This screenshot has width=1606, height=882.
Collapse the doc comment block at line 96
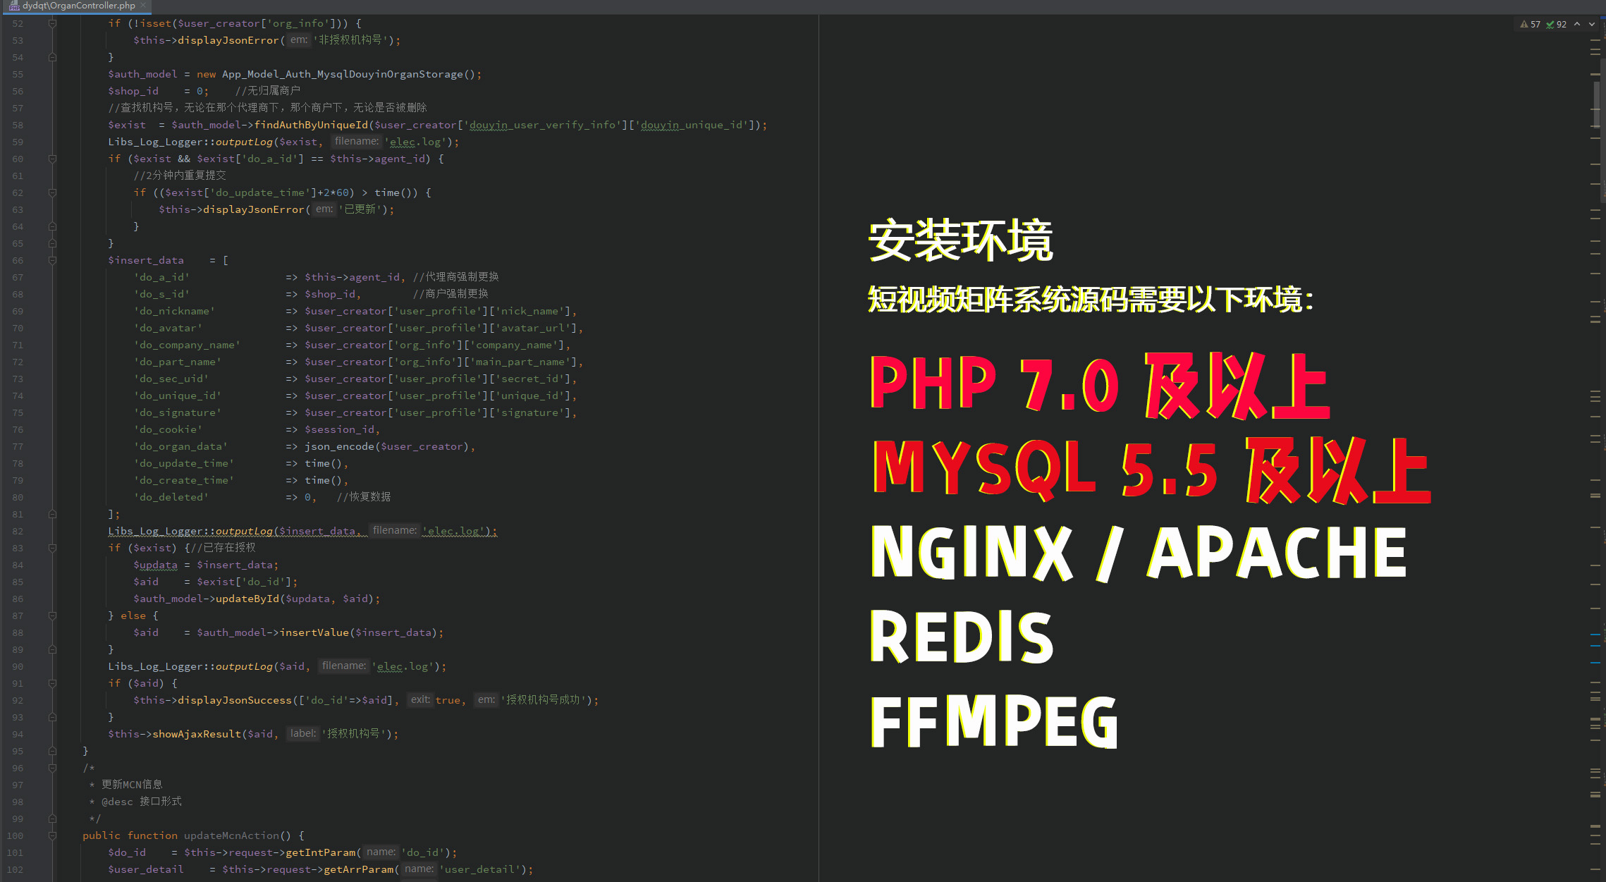click(x=52, y=768)
